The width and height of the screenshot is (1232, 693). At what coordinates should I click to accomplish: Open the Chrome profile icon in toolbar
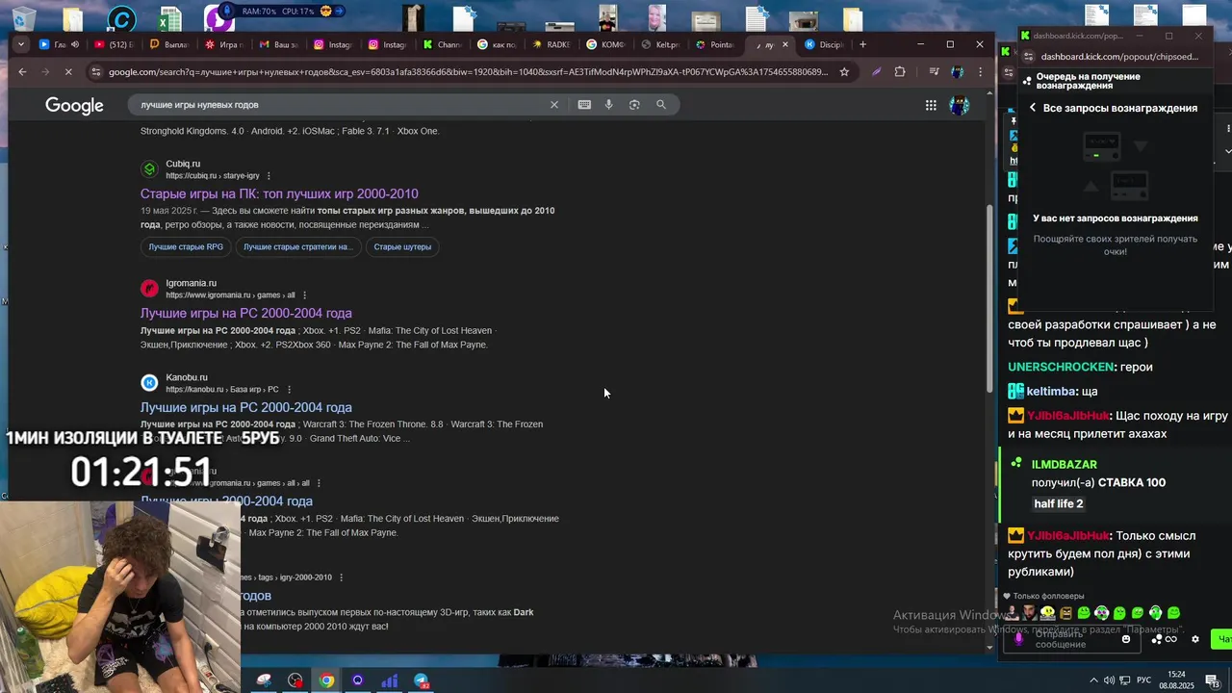pyautogui.click(x=957, y=72)
